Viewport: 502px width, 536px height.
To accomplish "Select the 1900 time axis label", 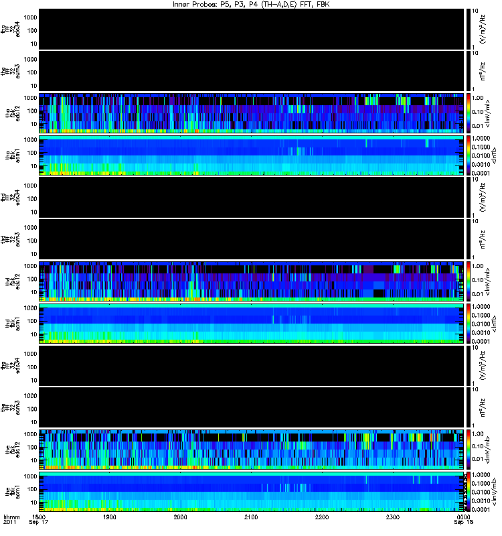I will (x=109, y=517).
